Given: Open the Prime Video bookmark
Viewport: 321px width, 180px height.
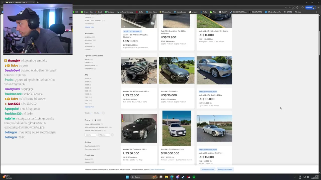Looking at the screenshot, I should coord(151,12).
